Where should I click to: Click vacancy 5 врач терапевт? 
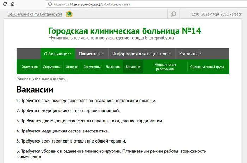point(71,141)
